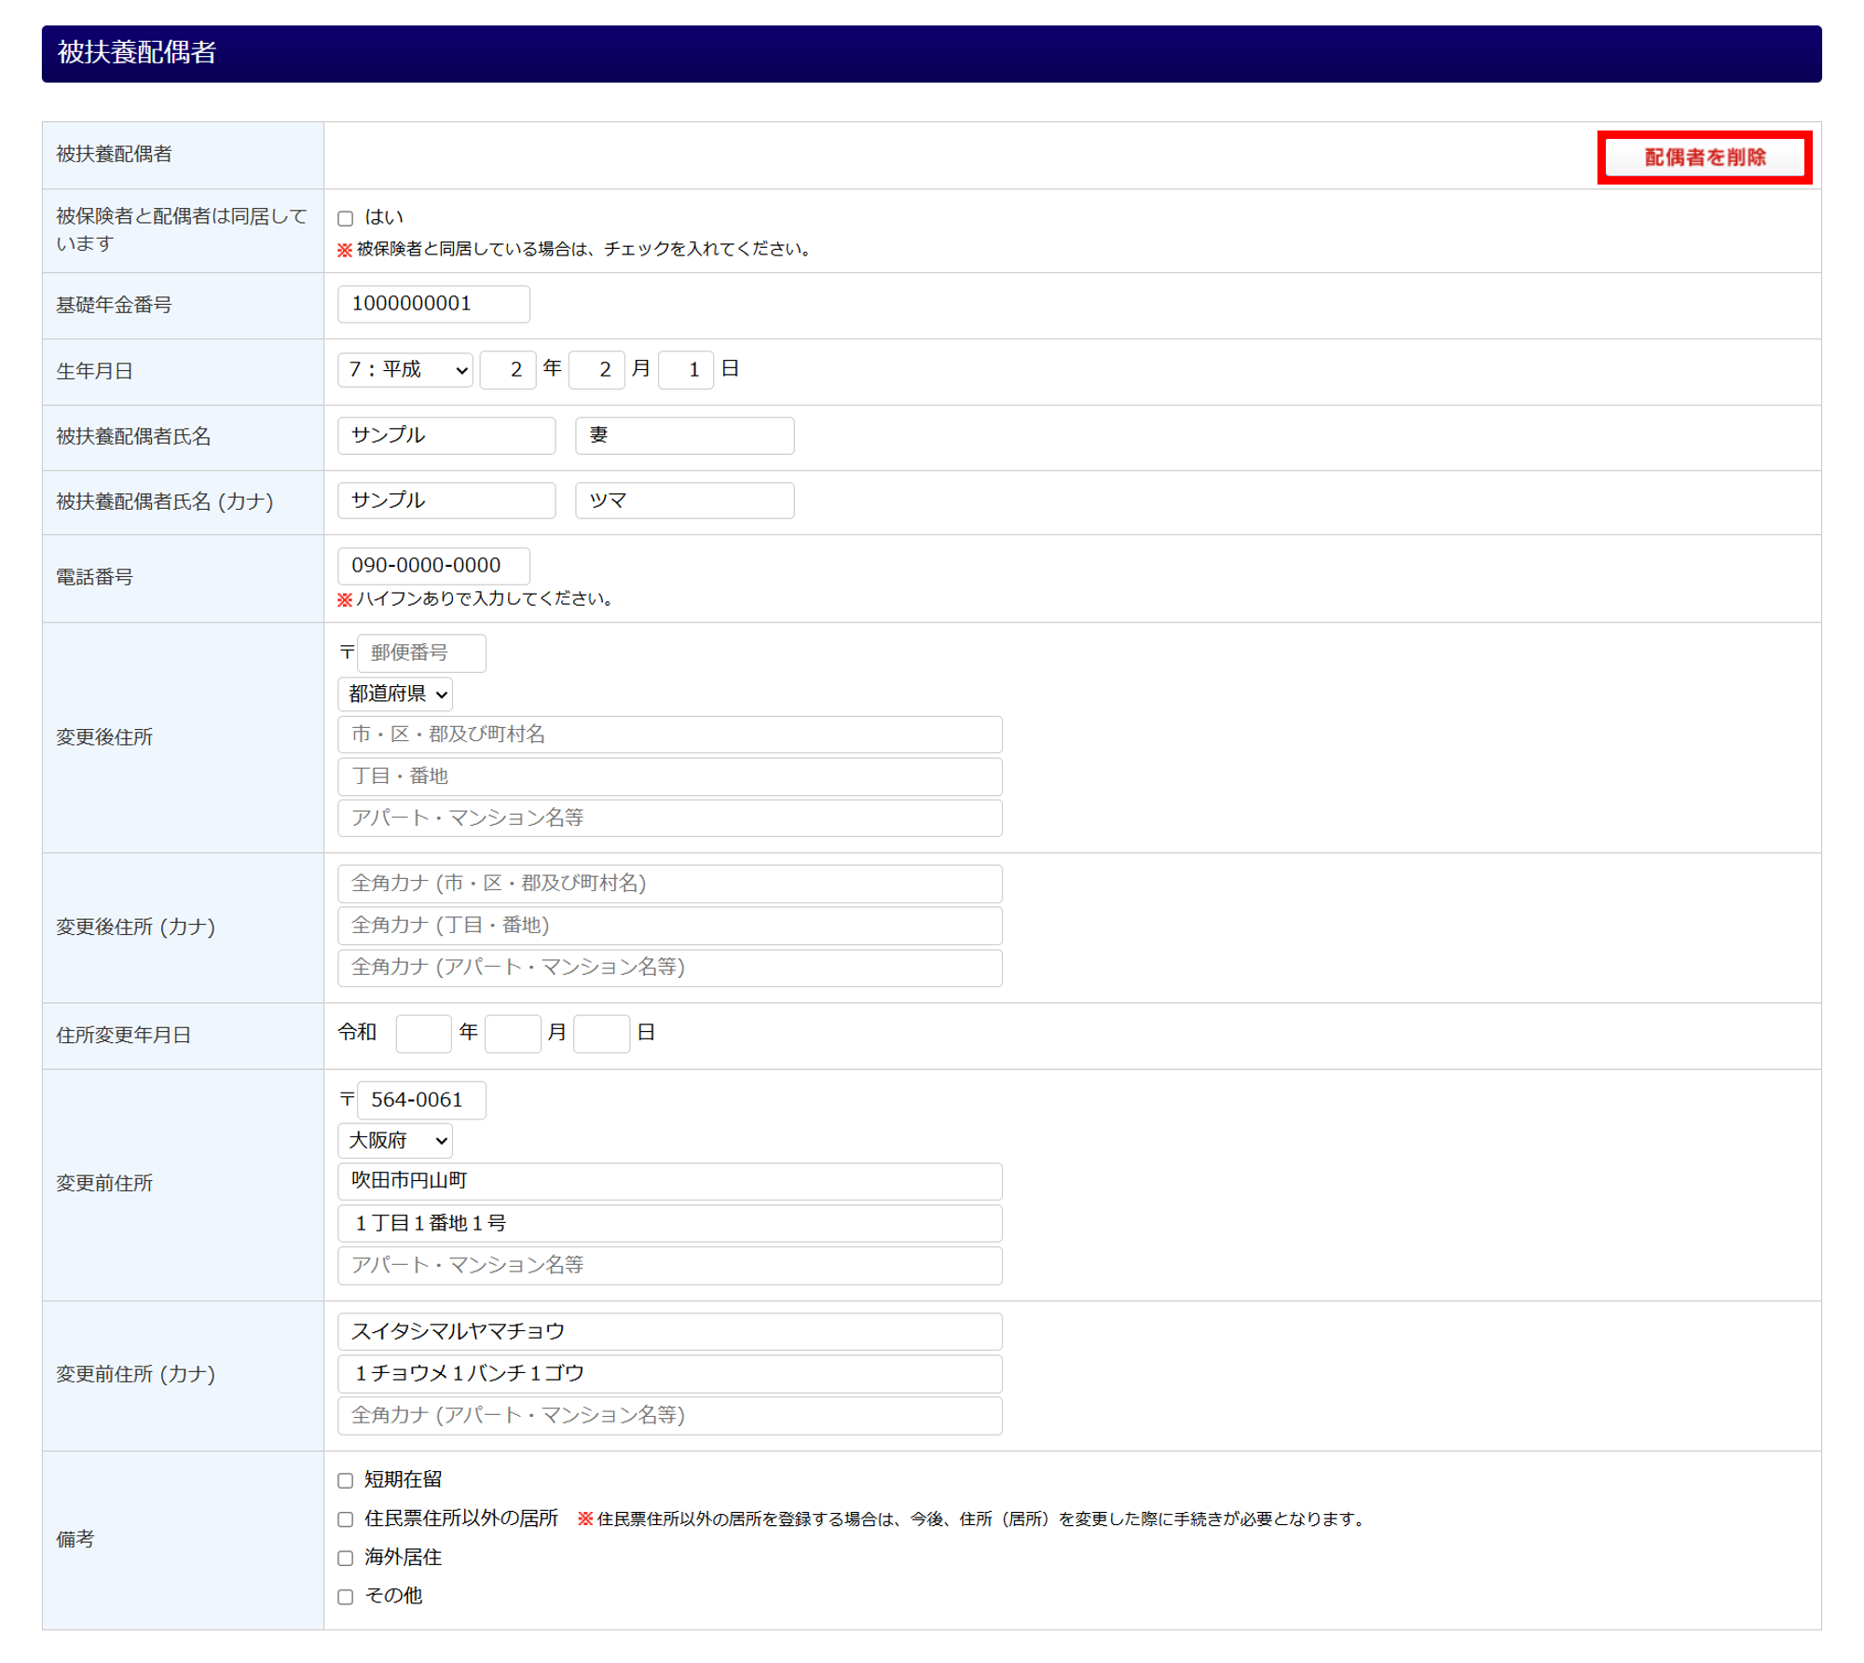Click the 基礎年金番号 input field

click(x=433, y=304)
